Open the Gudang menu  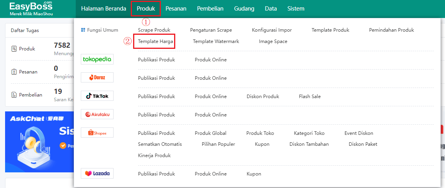244,9
